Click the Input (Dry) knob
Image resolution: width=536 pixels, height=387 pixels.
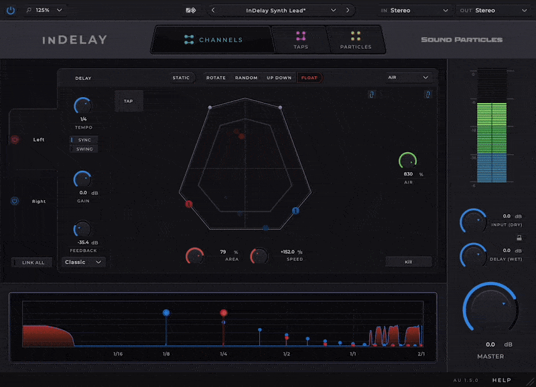[474, 221]
